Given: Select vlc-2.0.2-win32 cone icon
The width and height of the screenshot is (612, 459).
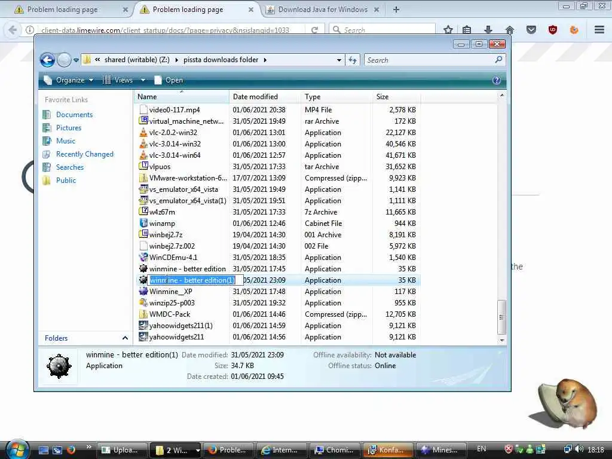Looking at the screenshot, I should point(143,133).
